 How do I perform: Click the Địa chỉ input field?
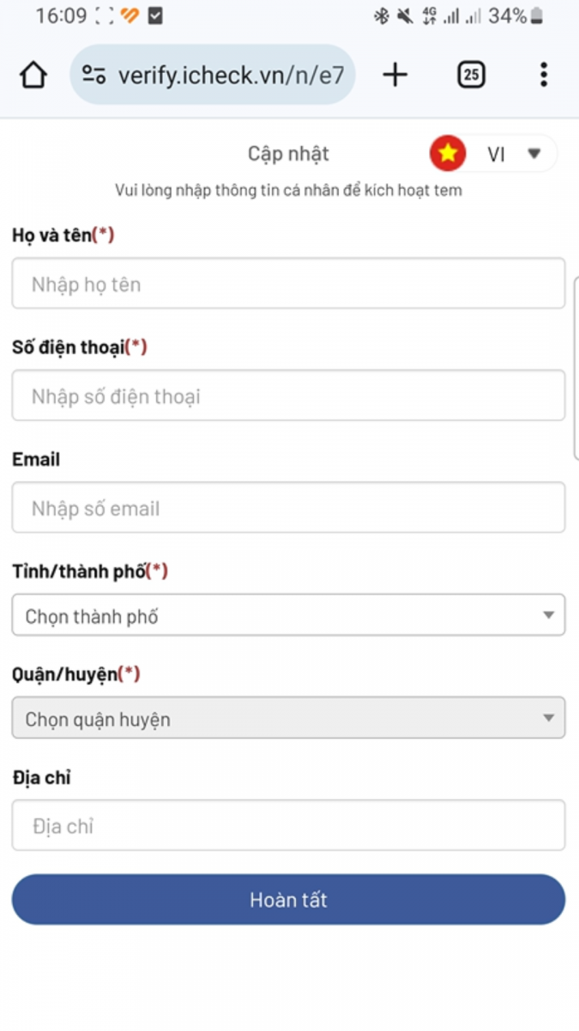click(x=288, y=825)
